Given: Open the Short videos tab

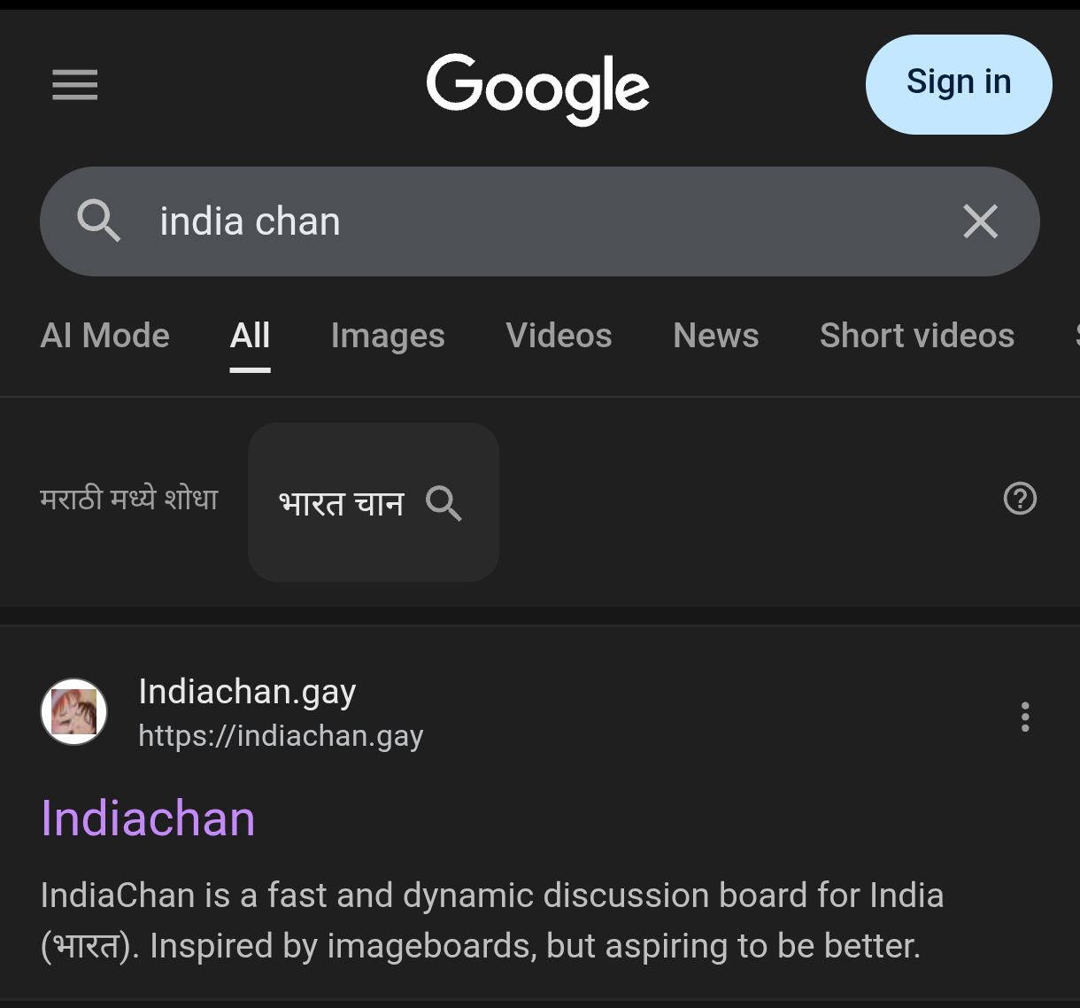Looking at the screenshot, I should pos(917,336).
